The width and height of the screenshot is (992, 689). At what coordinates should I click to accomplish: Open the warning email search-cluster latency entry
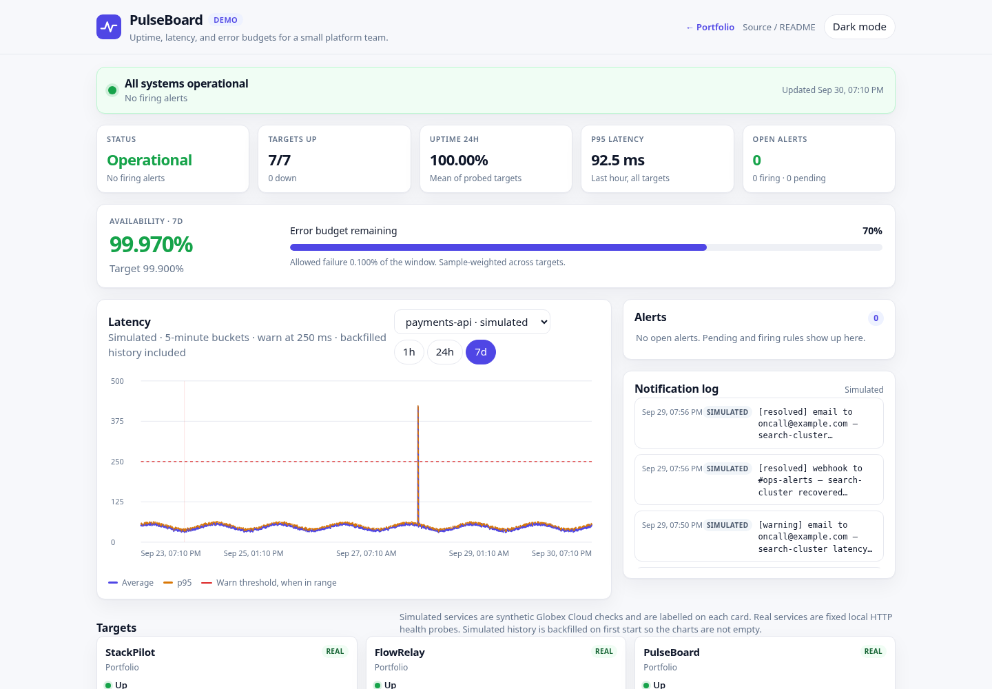click(x=759, y=537)
